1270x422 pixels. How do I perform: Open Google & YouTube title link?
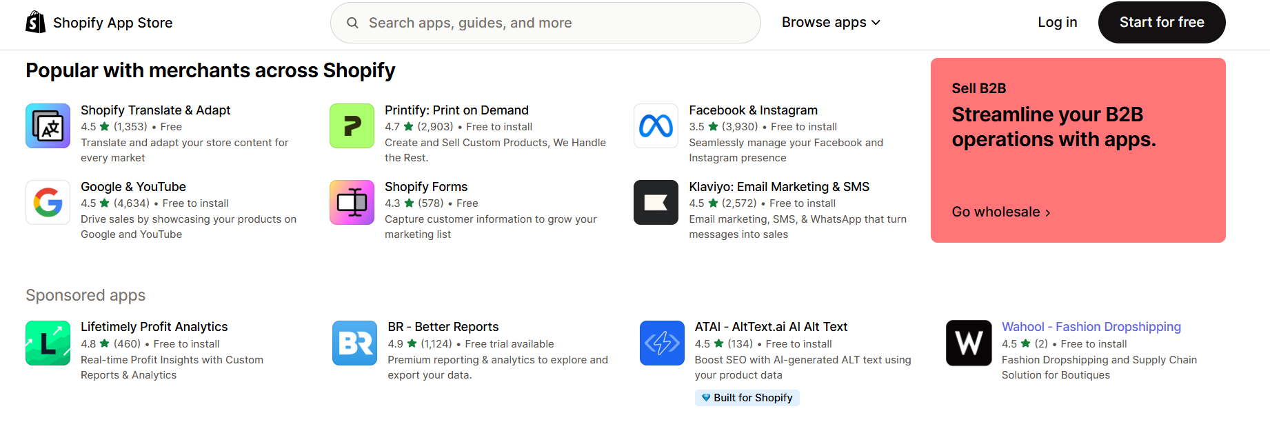[133, 187]
